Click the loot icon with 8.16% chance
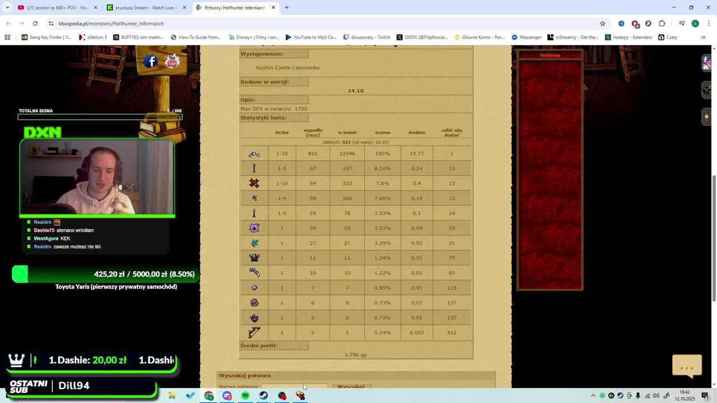The image size is (717, 403). [x=254, y=168]
